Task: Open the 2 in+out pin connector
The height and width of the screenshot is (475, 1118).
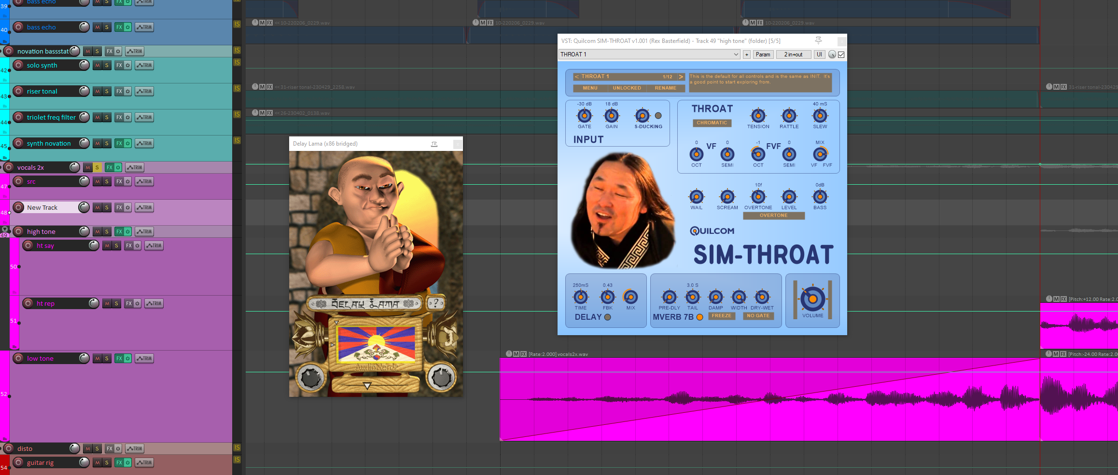Action: tap(793, 54)
